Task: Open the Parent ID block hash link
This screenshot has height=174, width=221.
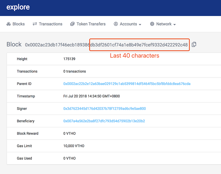Action: [x=127, y=84]
